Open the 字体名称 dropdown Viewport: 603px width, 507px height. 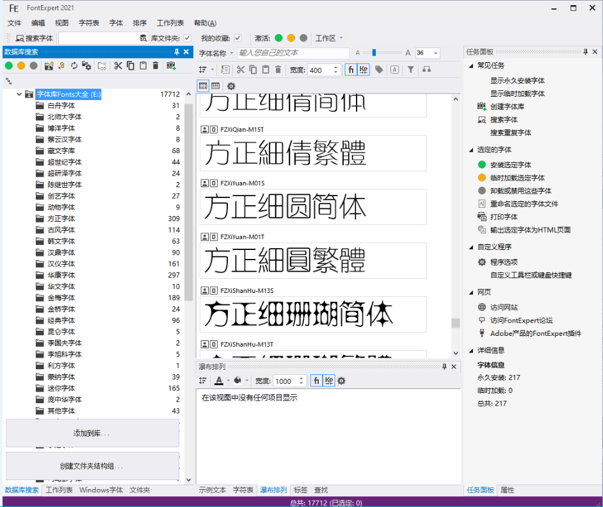[x=216, y=53]
